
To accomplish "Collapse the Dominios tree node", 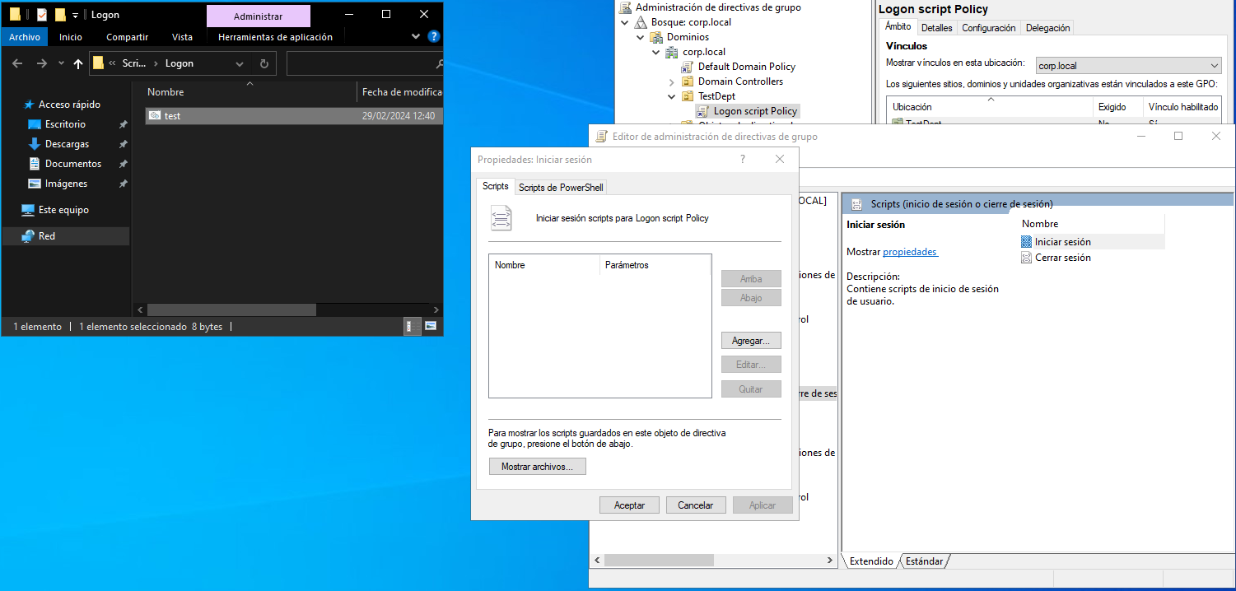I will click(641, 37).
